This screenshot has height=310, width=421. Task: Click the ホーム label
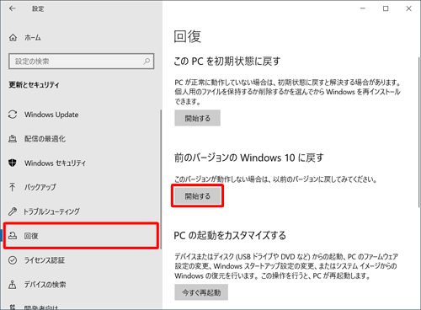[33, 38]
